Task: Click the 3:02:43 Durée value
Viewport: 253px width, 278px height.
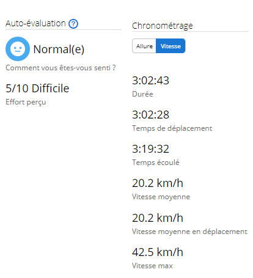Action: [150, 81]
